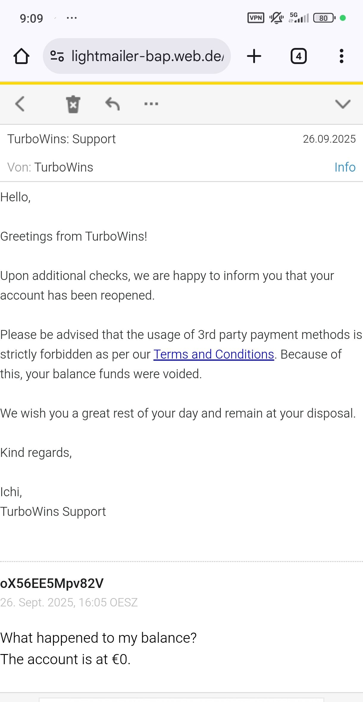Viewport: 363px width, 702px height.
Task: Tap the email date 26.09.2025
Action: pos(329,139)
